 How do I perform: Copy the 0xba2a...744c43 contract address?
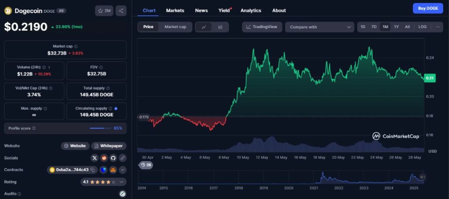93,170
